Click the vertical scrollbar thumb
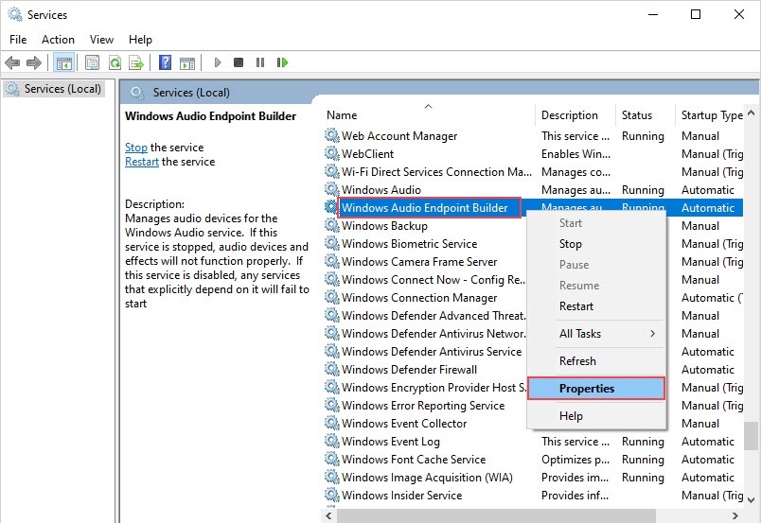Image resolution: width=761 pixels, height=523 pixels. tap(752, 436)
